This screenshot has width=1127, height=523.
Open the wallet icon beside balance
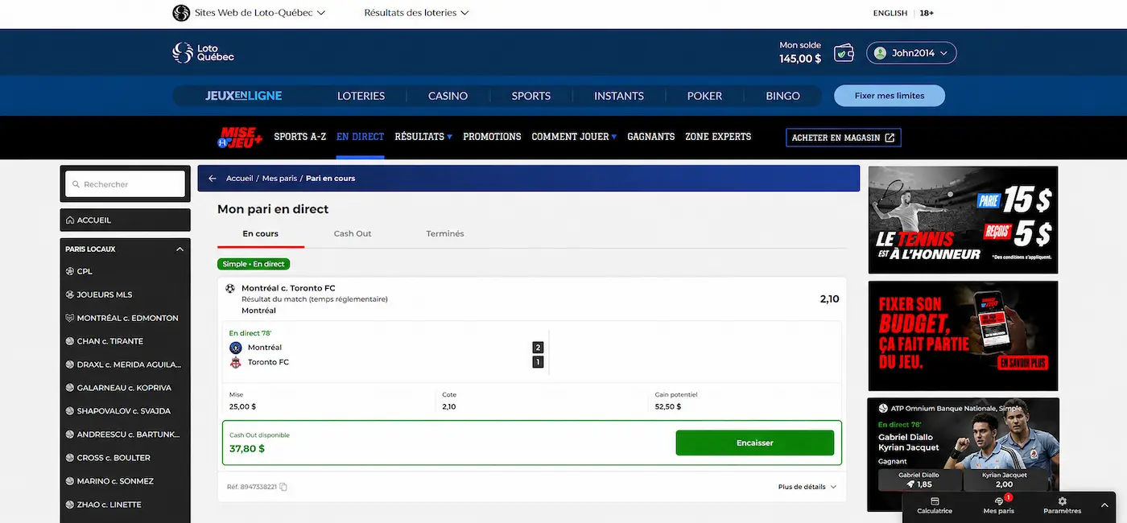coord(844,53)
